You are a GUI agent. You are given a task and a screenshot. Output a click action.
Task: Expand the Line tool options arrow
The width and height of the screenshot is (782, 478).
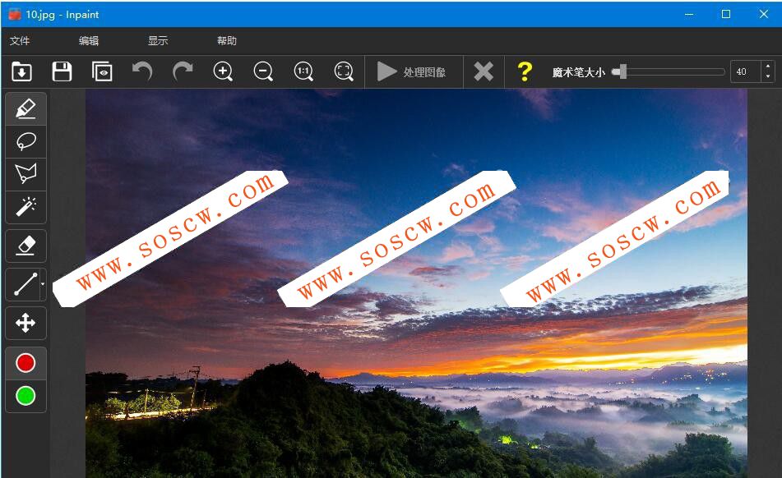click(x=43, y=284)
